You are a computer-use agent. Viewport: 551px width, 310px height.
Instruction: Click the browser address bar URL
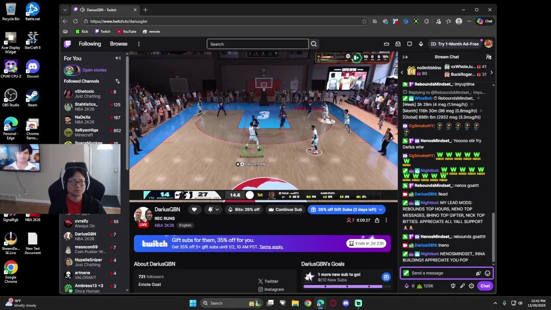[119, 21]
